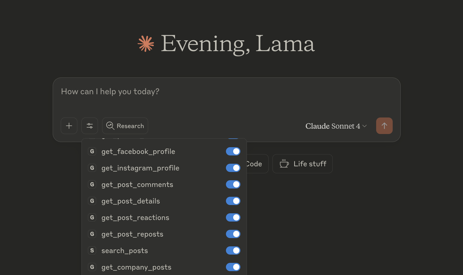
Task: Open the search and tools settings icon
Action: click(x=90, y=126)
